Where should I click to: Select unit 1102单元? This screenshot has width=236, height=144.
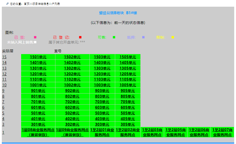[x=72, y=79]
